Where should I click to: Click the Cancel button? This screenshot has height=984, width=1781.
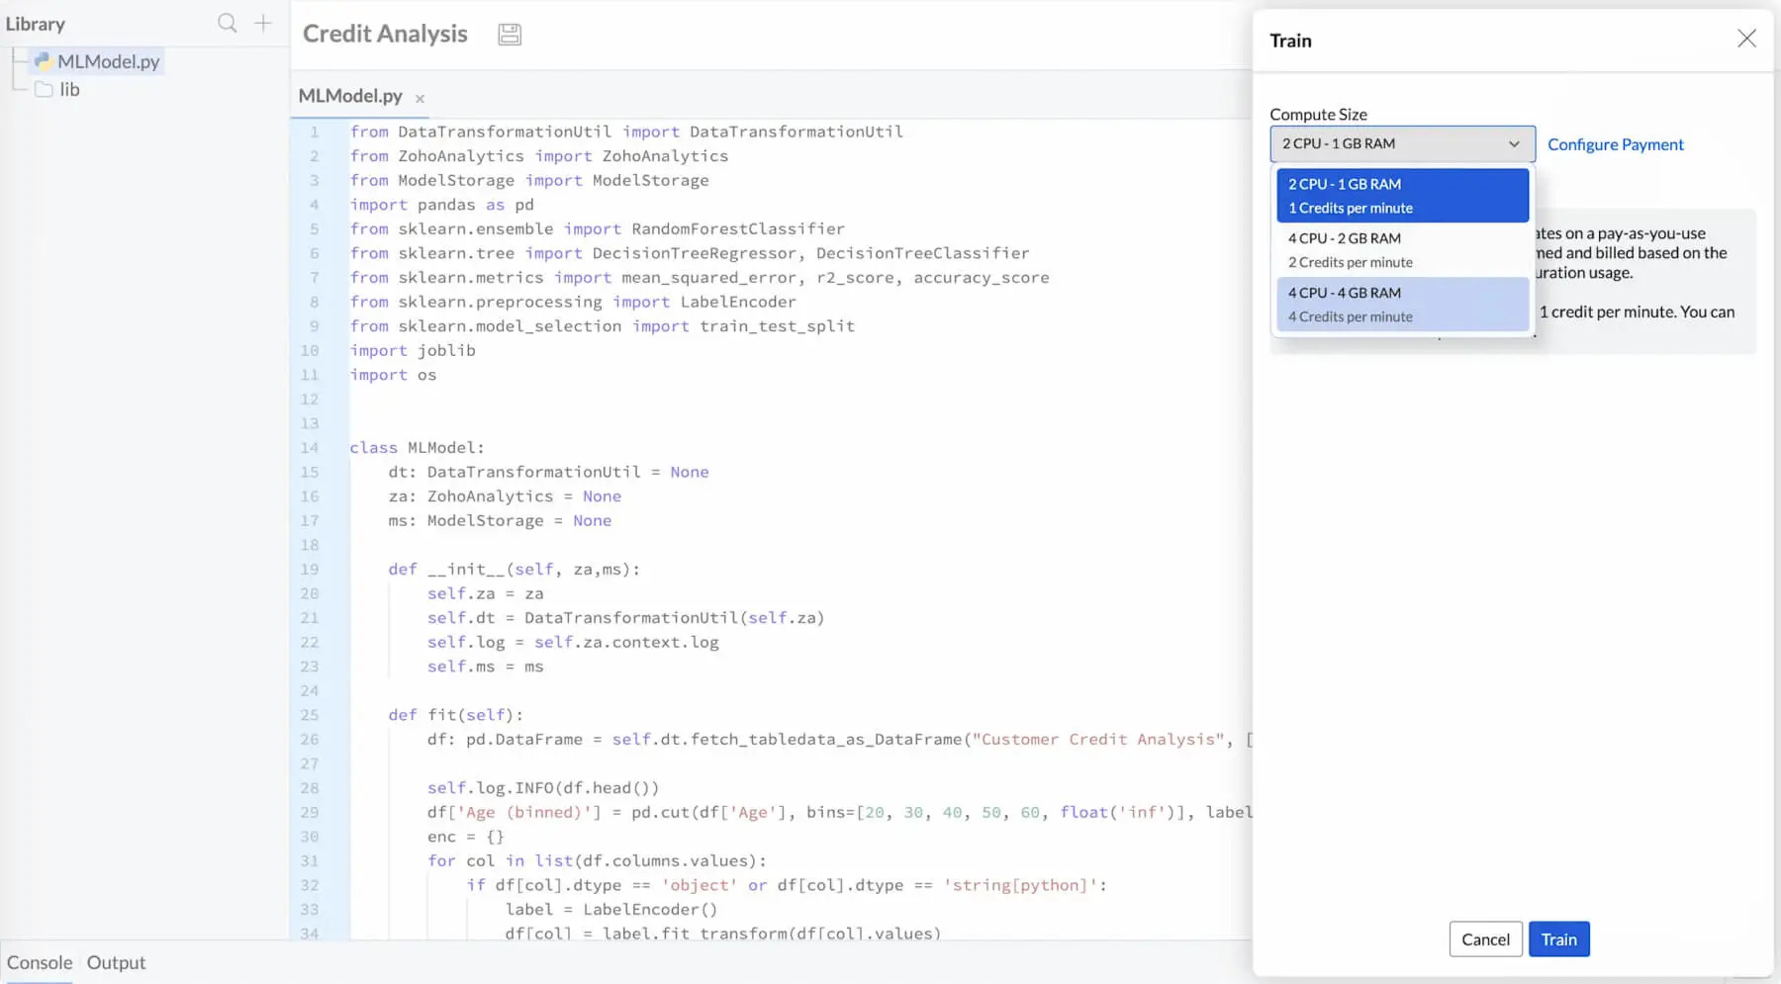(x=1485, y=939)
